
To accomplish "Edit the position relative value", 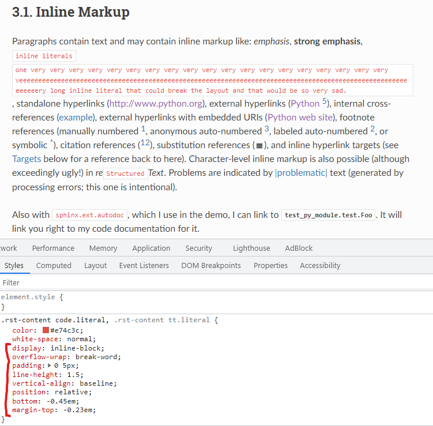I will 71,392.
